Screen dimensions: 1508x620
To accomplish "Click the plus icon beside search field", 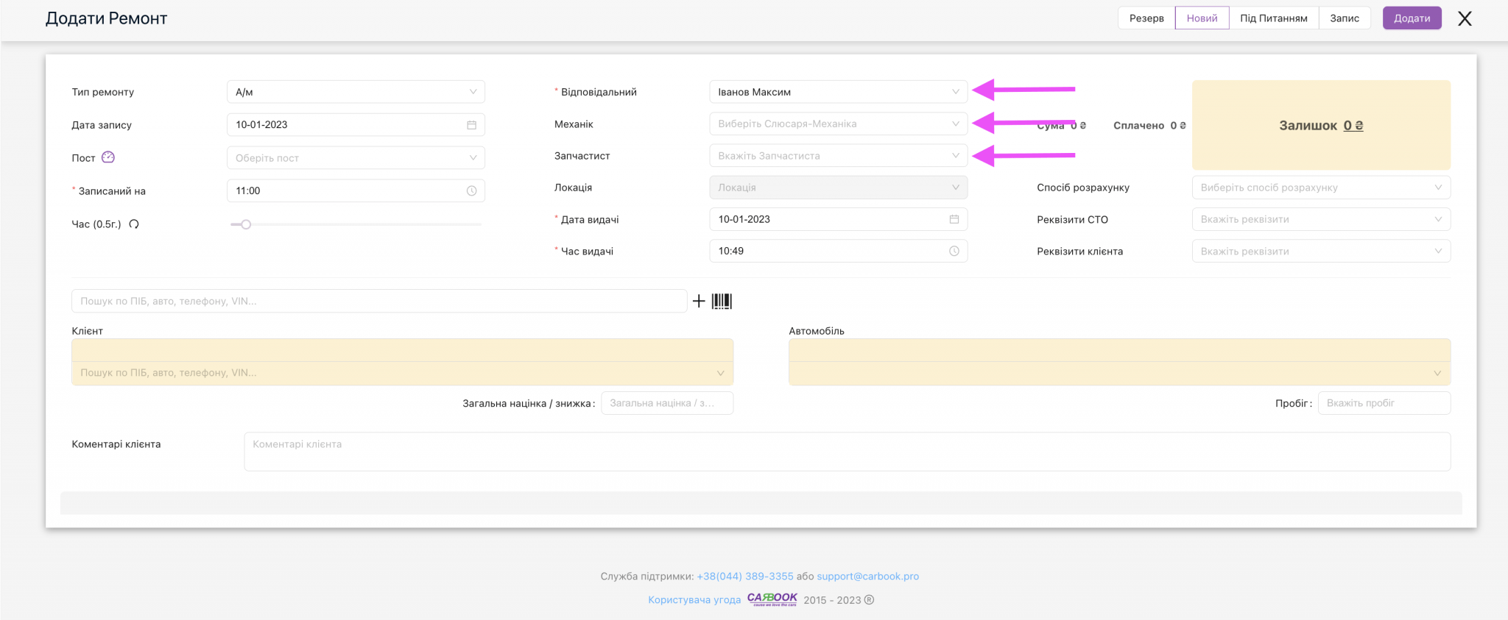I will point(699,301).
